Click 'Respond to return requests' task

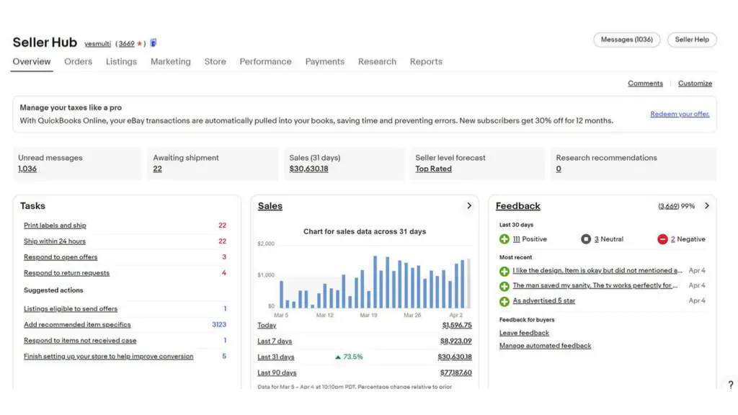tap(66, 273)
